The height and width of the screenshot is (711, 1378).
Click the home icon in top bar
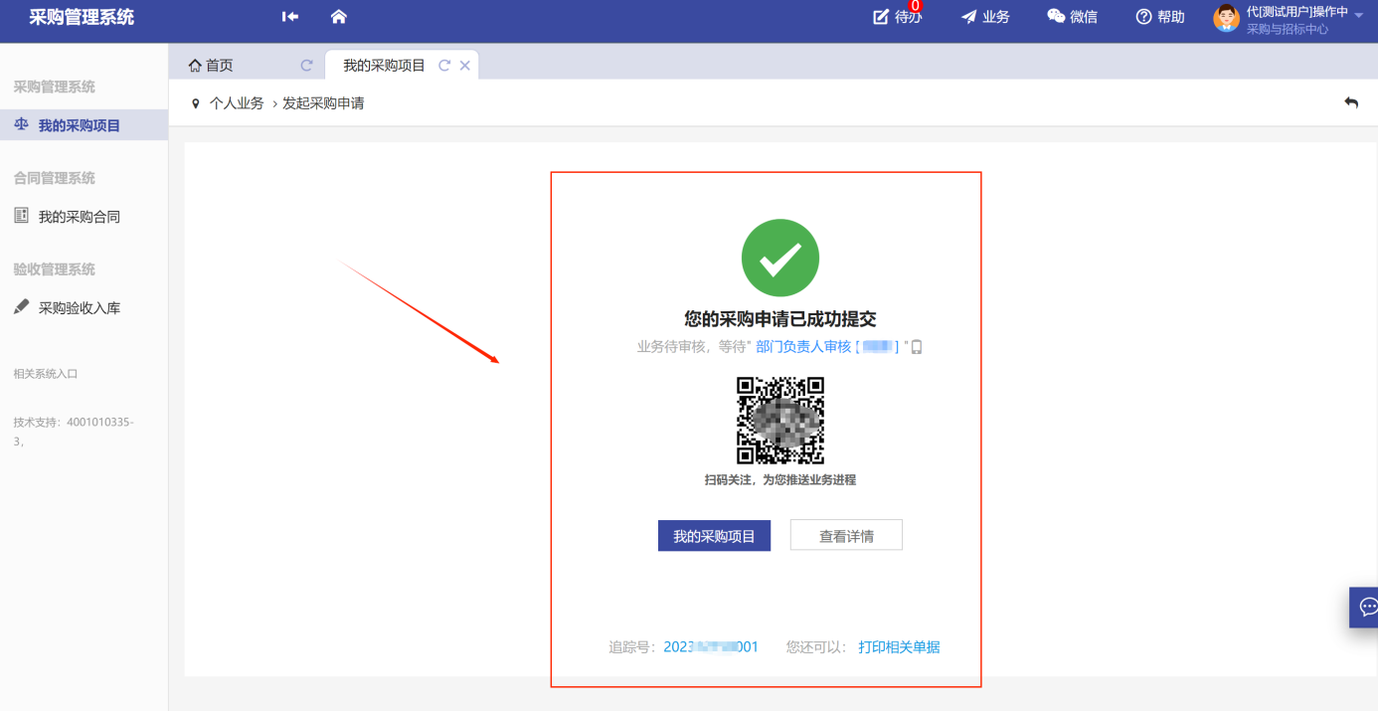coord(338,17)
